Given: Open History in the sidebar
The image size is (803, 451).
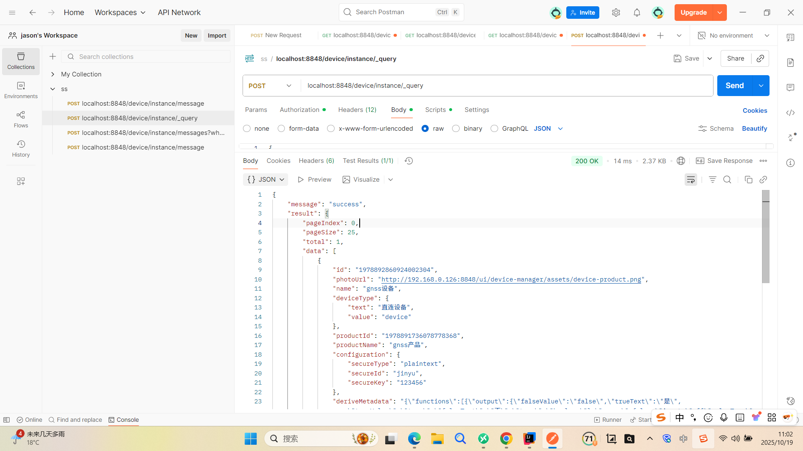Looking at the screenshot, I should [x=20, y=148].
